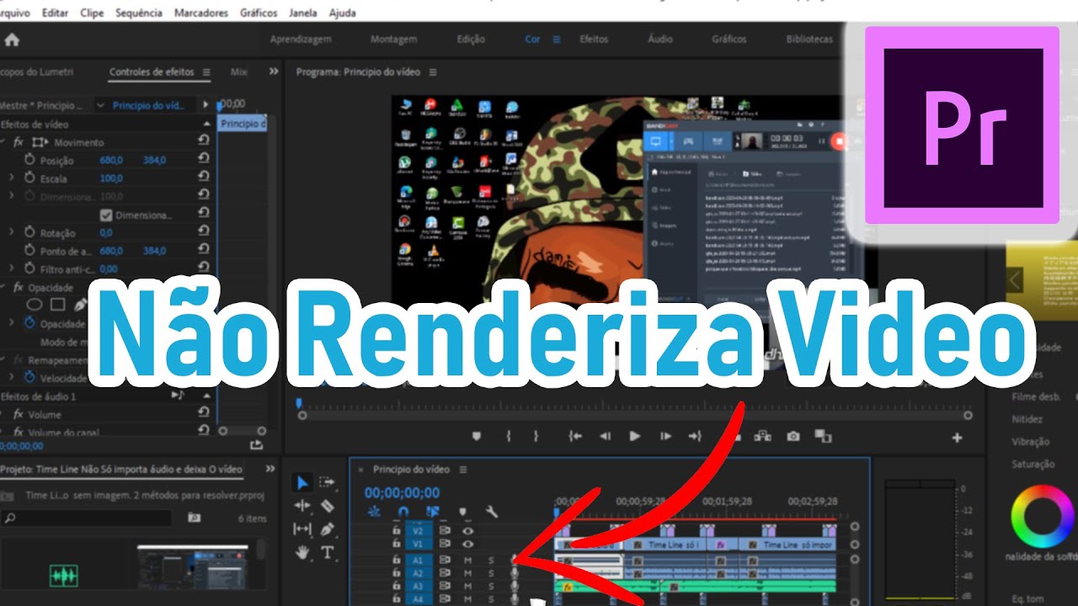Click the Export Frame camera icon

793,436
